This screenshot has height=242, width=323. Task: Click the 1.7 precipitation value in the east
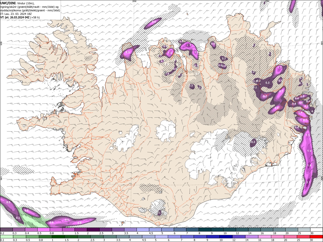tap(280, 68)
